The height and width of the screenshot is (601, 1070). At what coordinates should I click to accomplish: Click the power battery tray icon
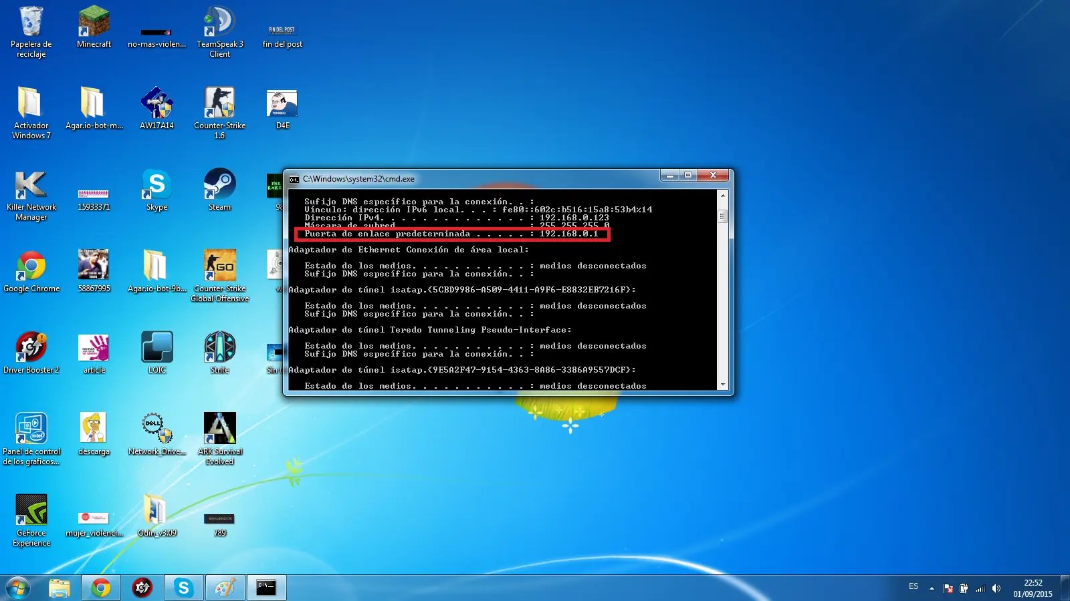click(x=964, y=588)
